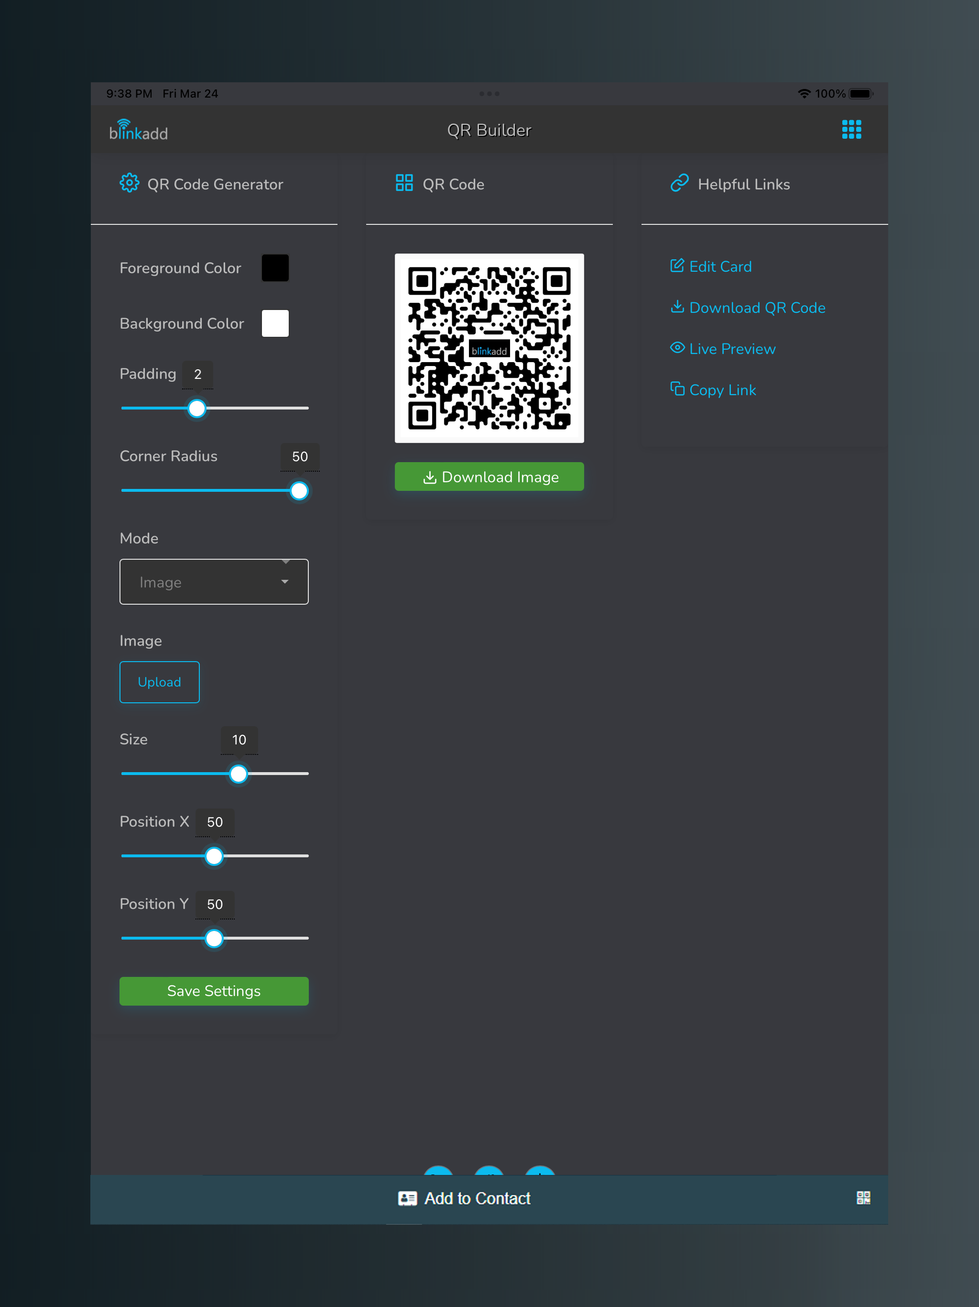Open the app grid menu icon
The height and width of the screenshot is (1307, 979).
[851, 129]
